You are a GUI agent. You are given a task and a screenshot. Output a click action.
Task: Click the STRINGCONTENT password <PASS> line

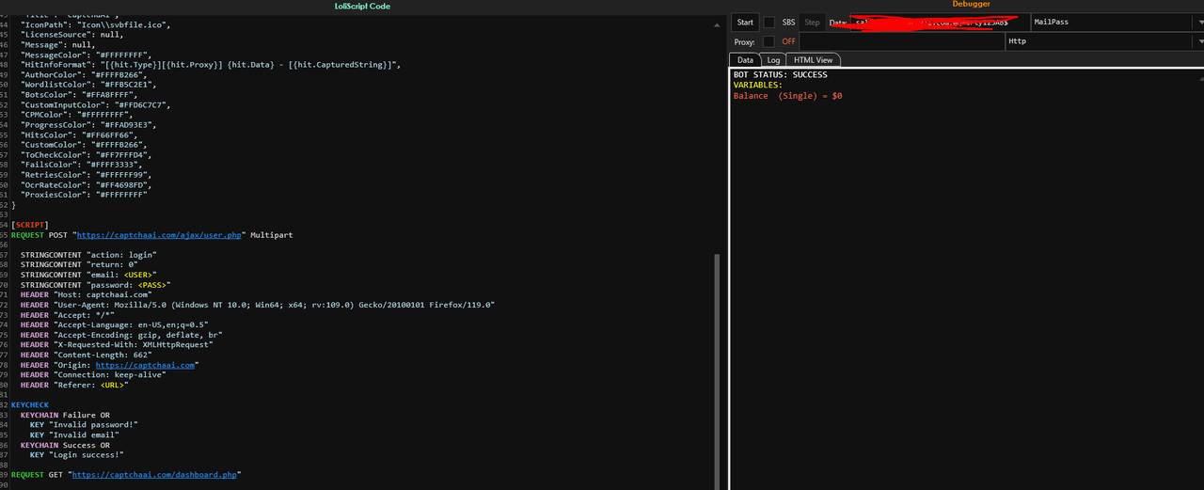pos(96,285)
